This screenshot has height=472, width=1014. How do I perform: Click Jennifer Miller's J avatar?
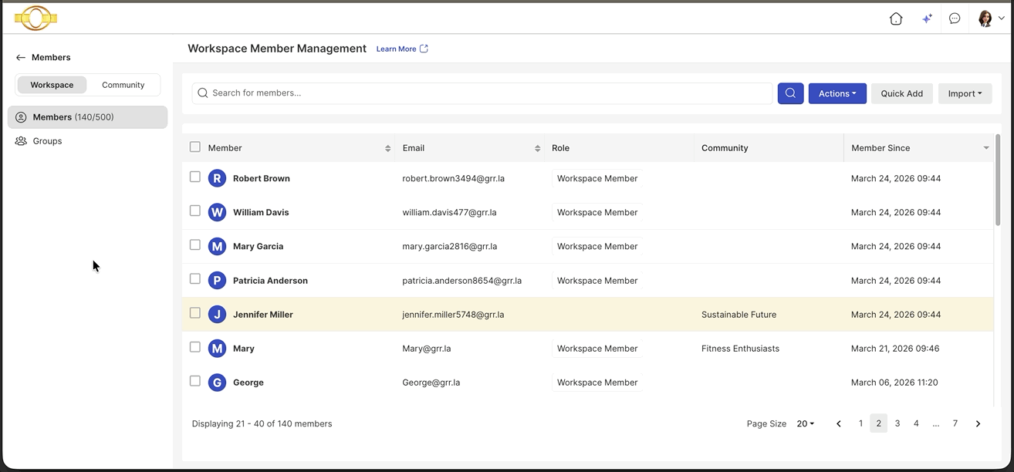[218, 314]
